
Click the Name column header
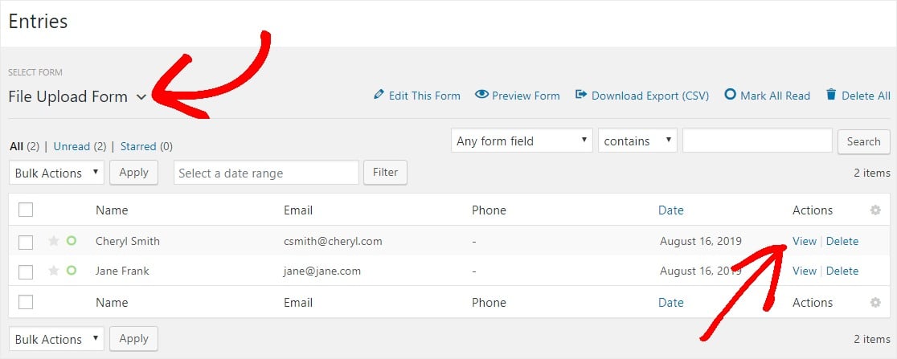point(112,210)
